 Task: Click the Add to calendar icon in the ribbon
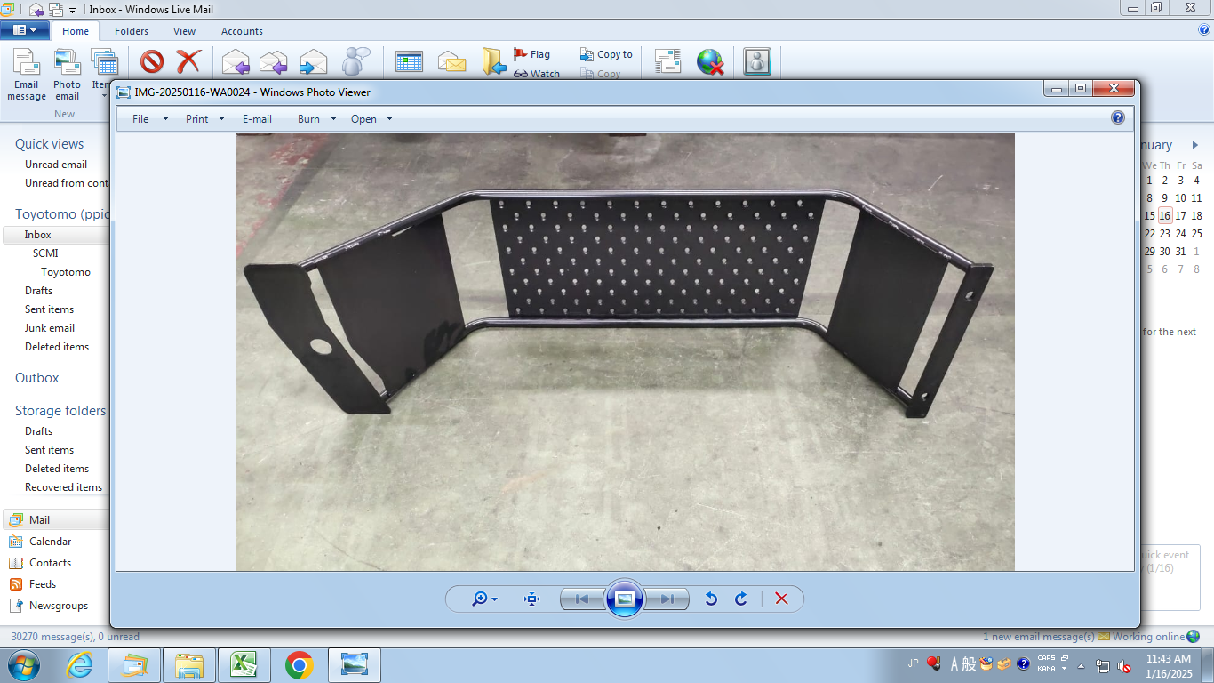point(409,62)
